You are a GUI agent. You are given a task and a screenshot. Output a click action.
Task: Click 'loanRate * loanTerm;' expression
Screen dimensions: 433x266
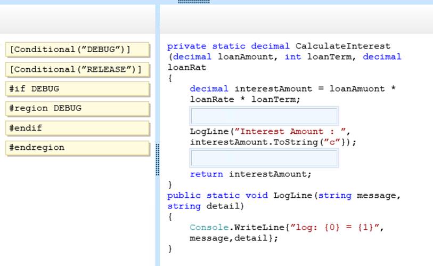click(245, 100)
